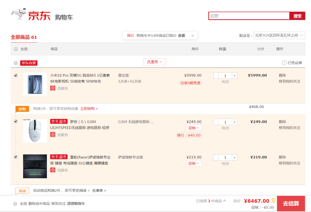Viewport: 311px width, 212px height.
Task: Click the 白条6期免息 tag
Action: click(x=190, y=83)
